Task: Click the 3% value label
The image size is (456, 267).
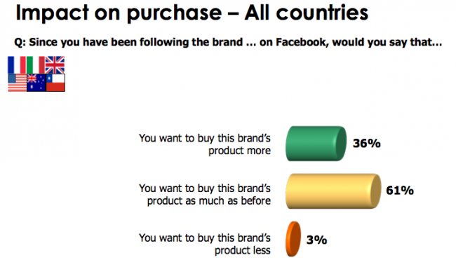Action: coord(316,240)
